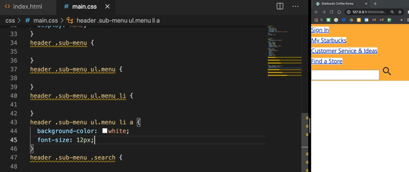Expand hidden bookmarks with the double chevron
This screenshot has height=172, width=409.
(401, 20)
